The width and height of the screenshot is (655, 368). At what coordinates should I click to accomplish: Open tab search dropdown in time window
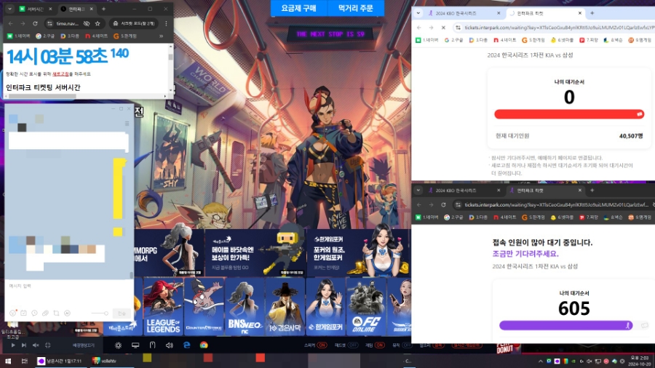9,9
